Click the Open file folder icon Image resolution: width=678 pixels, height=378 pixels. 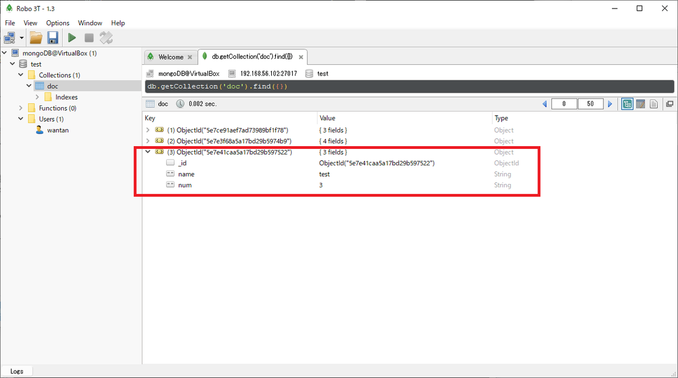coord(36,38)
